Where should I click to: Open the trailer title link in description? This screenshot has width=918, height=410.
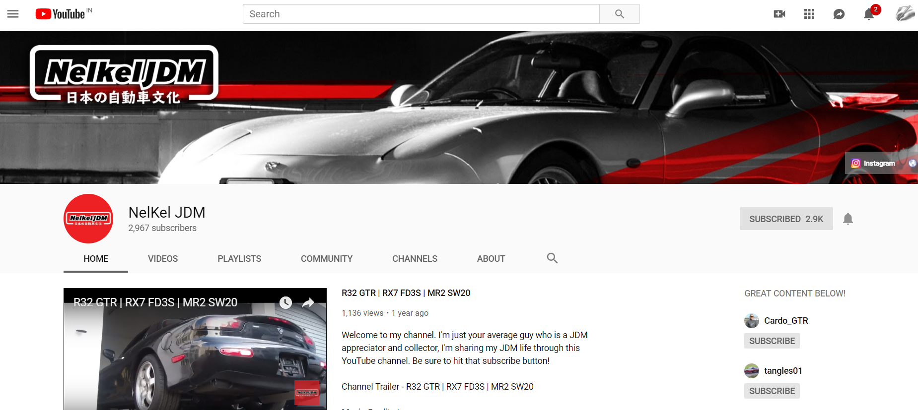pyautogui.click(x=406, y=293)
